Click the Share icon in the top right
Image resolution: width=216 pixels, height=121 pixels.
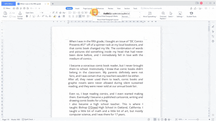(195, 8)
